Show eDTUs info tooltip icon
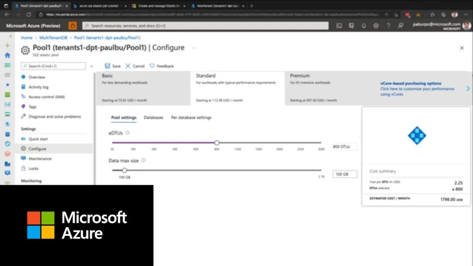Viewport: 473px width, 266px height. [x=127, y=133]
